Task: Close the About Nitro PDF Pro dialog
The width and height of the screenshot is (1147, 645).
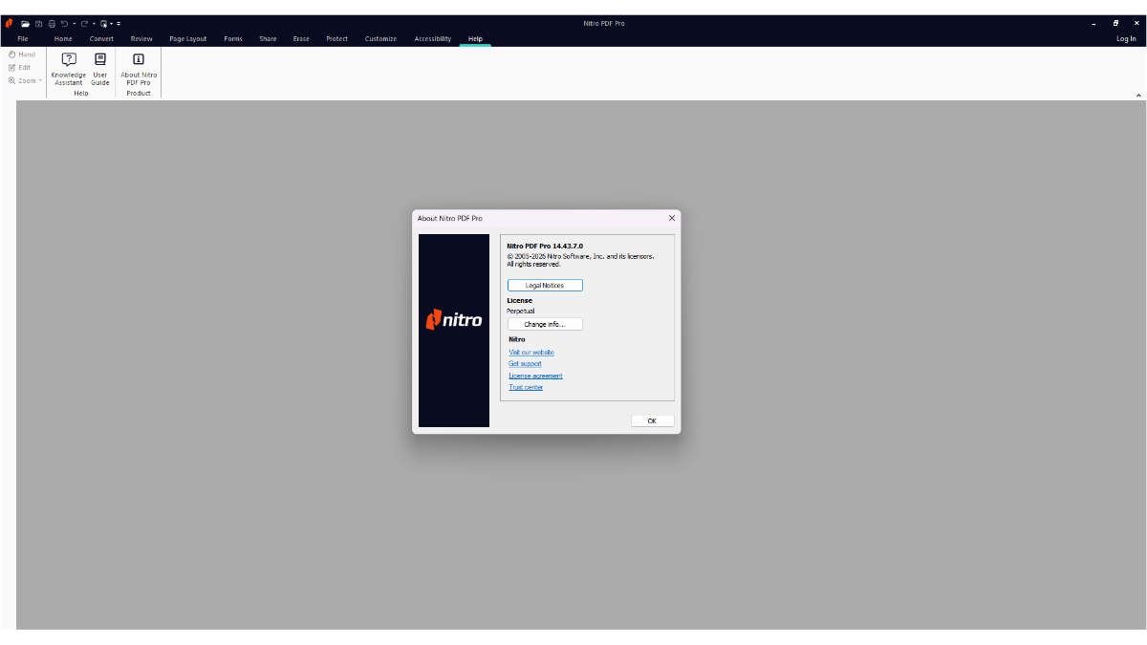Action: click(x=671, y=218)
